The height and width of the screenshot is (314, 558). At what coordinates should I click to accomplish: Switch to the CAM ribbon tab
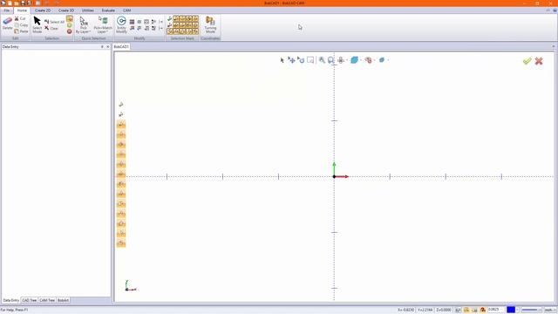(x=126, y=10)
